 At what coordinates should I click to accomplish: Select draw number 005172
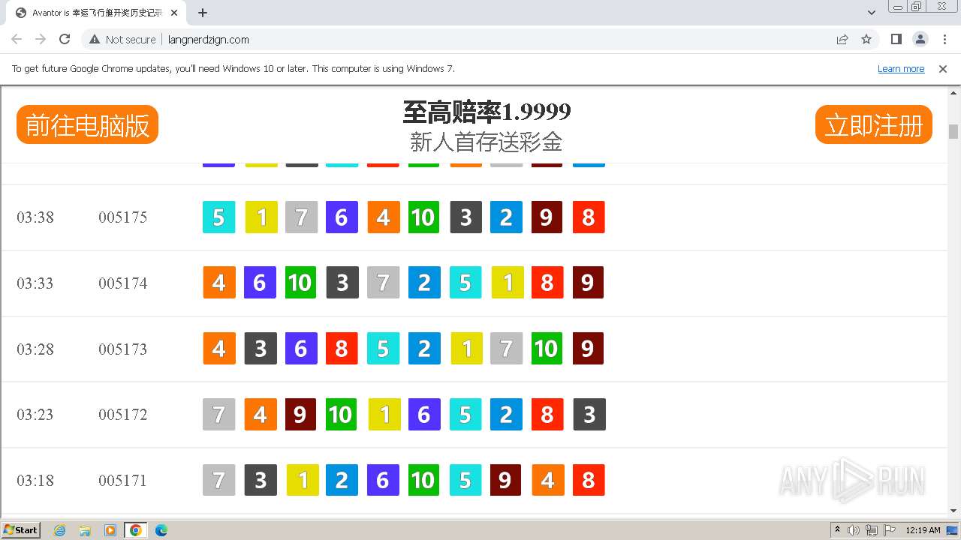(x=123, y=415)
